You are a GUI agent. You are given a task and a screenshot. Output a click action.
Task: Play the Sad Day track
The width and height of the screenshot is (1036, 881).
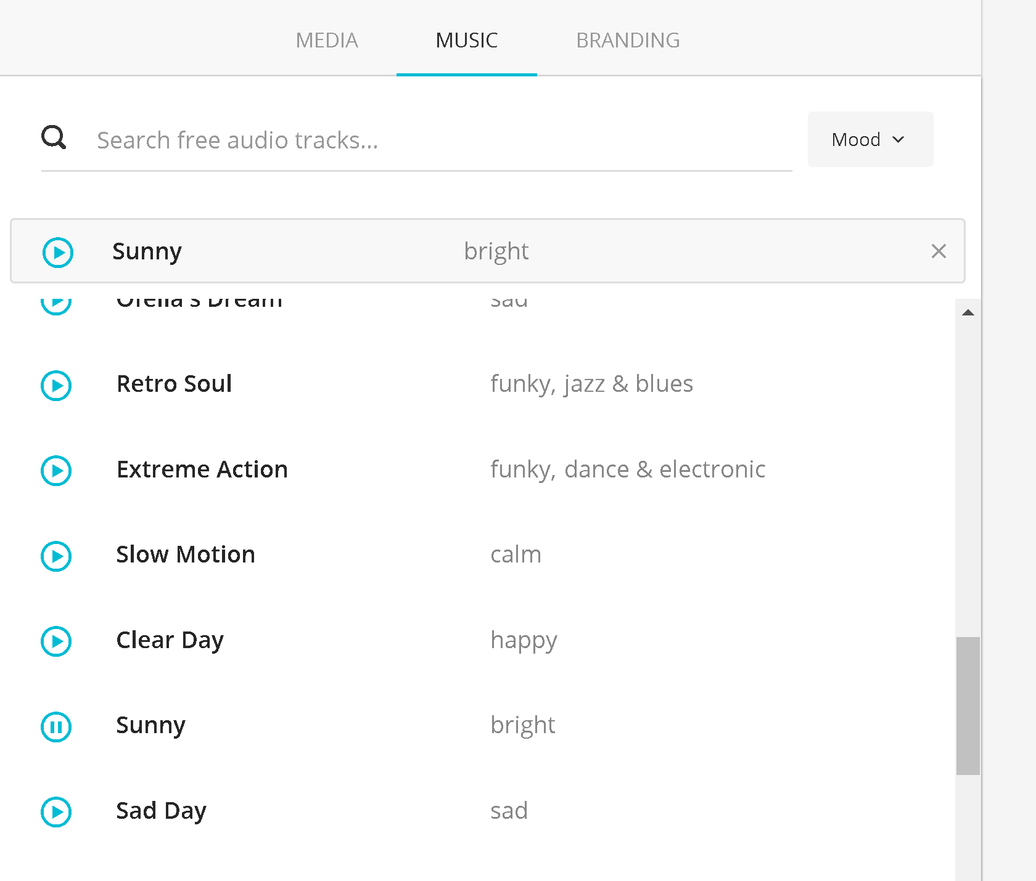(x=56, y=812)
